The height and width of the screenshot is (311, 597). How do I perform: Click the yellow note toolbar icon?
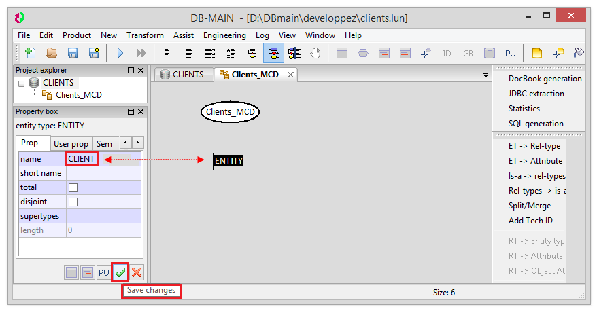536,53
